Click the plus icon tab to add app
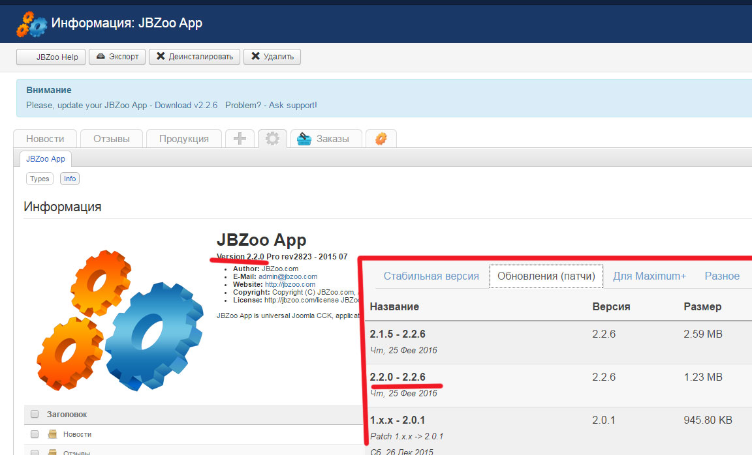 [x=240, y=138]
